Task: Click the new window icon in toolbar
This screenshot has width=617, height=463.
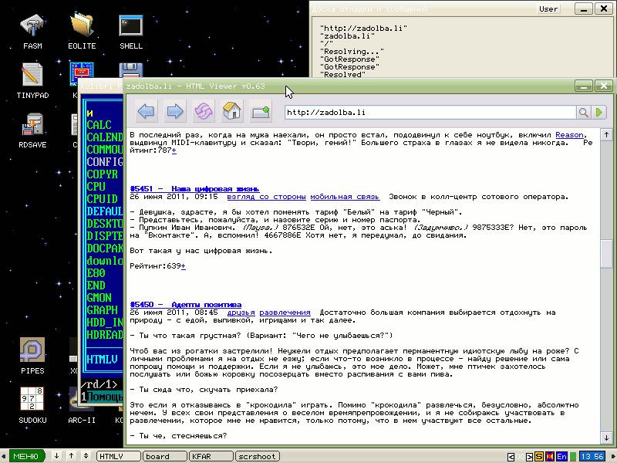Action: (x=260, y=113)
